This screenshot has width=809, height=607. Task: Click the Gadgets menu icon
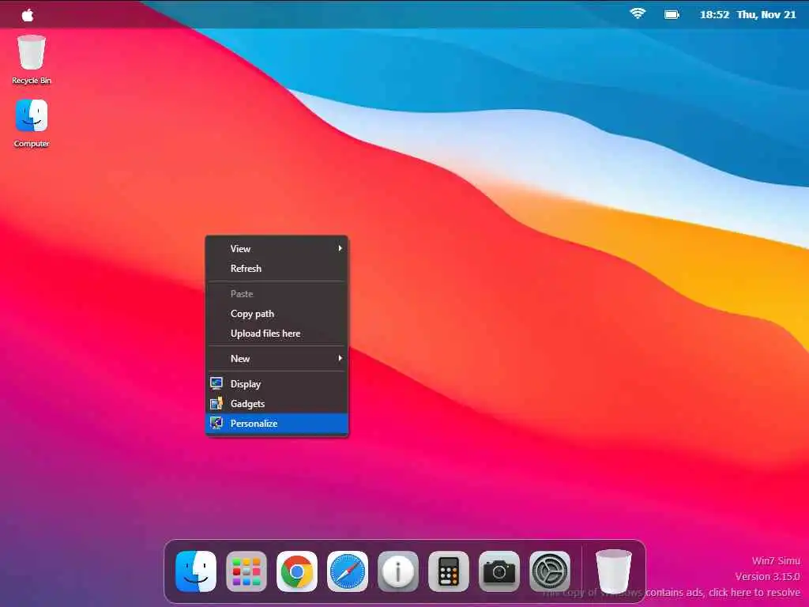point(216,403)
